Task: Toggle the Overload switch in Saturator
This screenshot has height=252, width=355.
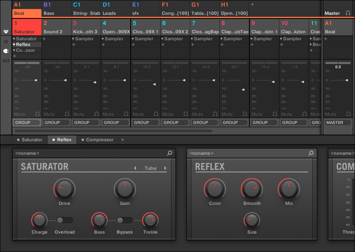Action: click(65, 220)
